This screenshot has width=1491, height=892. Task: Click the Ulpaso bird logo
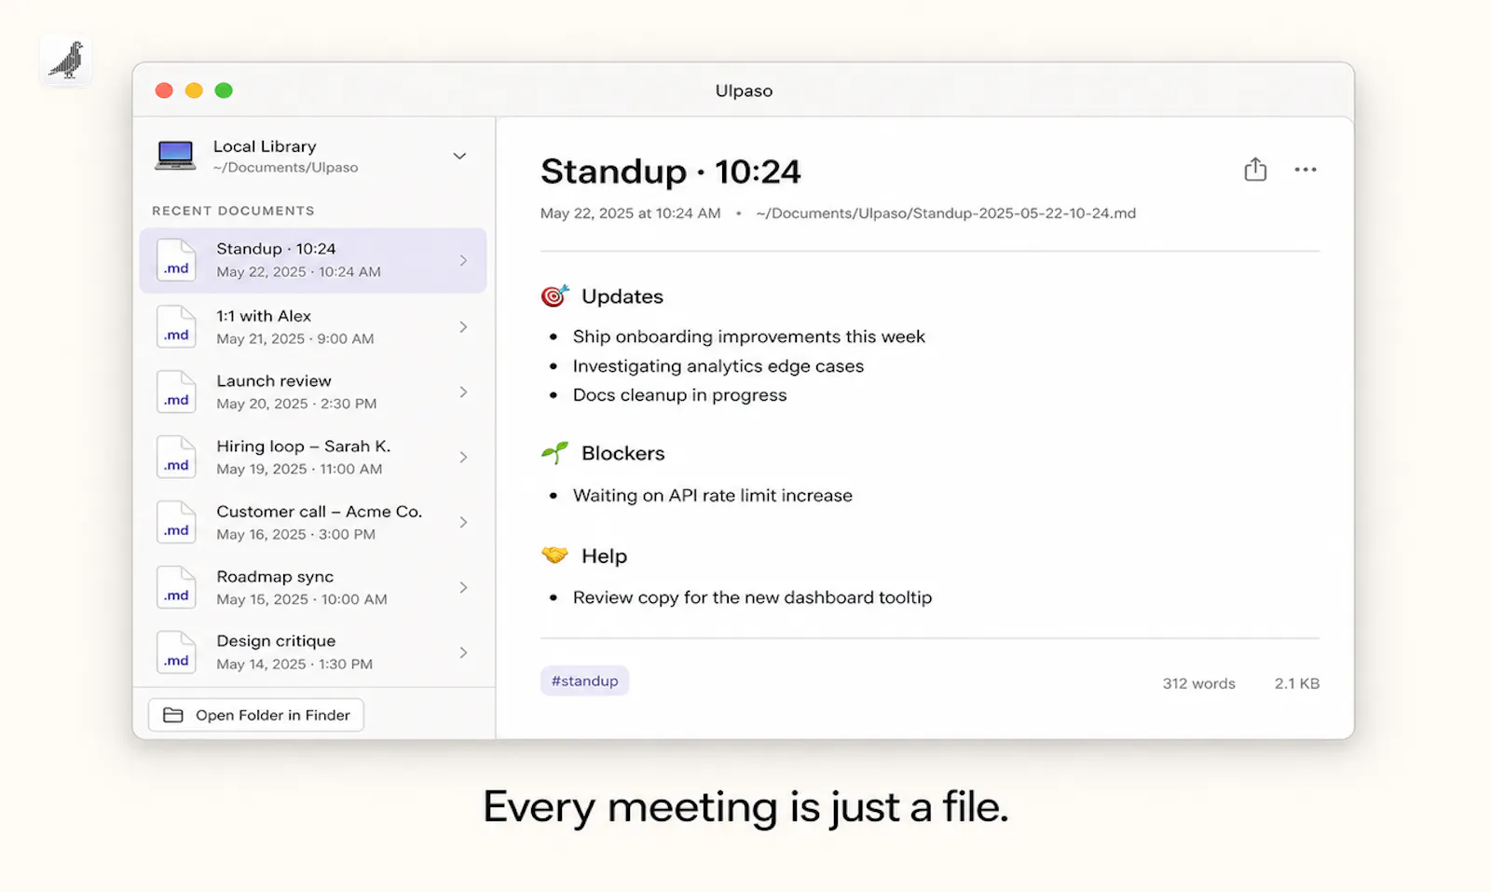pyautogui.click(x=66, y=61)
